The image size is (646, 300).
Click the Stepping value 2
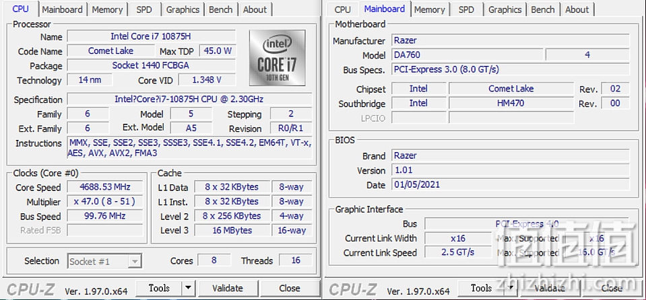pyautogui.click(x=291, y=113)
